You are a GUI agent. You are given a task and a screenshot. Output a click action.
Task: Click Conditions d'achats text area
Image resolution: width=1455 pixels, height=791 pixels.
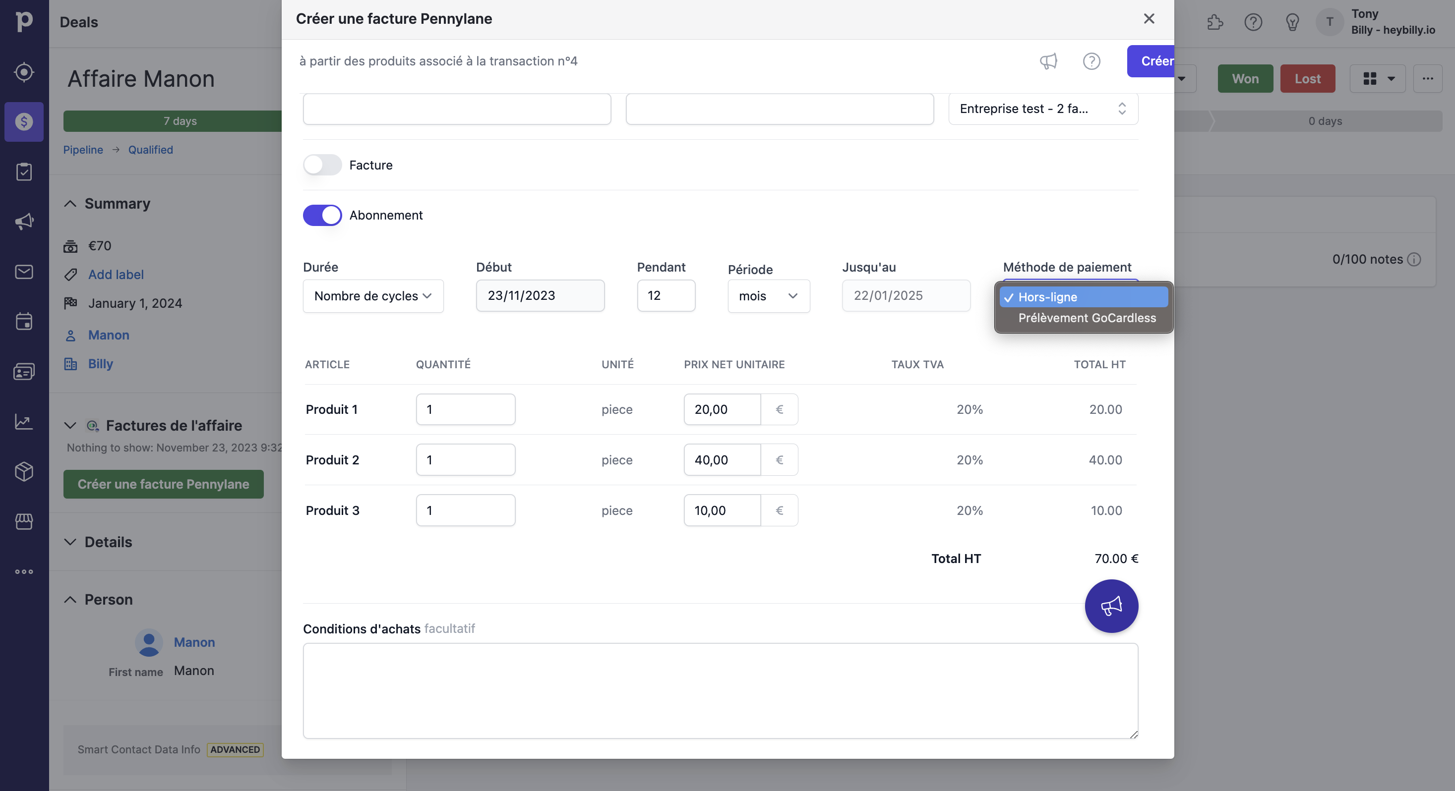[720, 690]
